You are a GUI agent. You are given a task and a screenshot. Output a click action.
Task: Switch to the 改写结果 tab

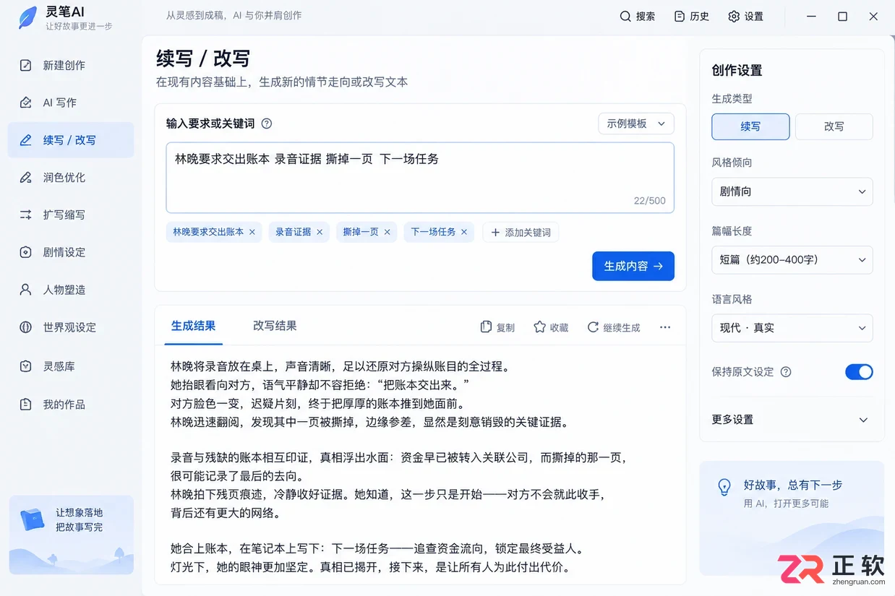click(x=275, y=326)
